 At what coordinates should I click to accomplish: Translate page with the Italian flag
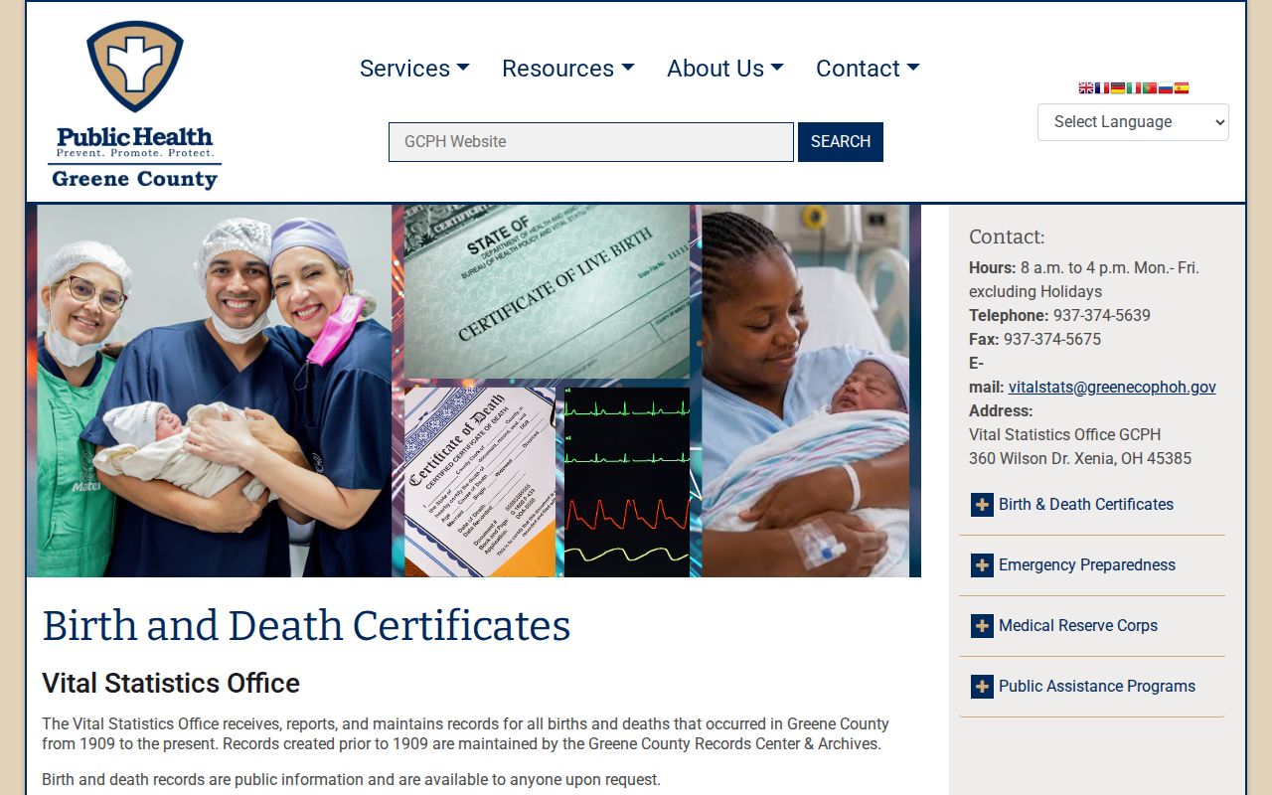(1133, 87)
